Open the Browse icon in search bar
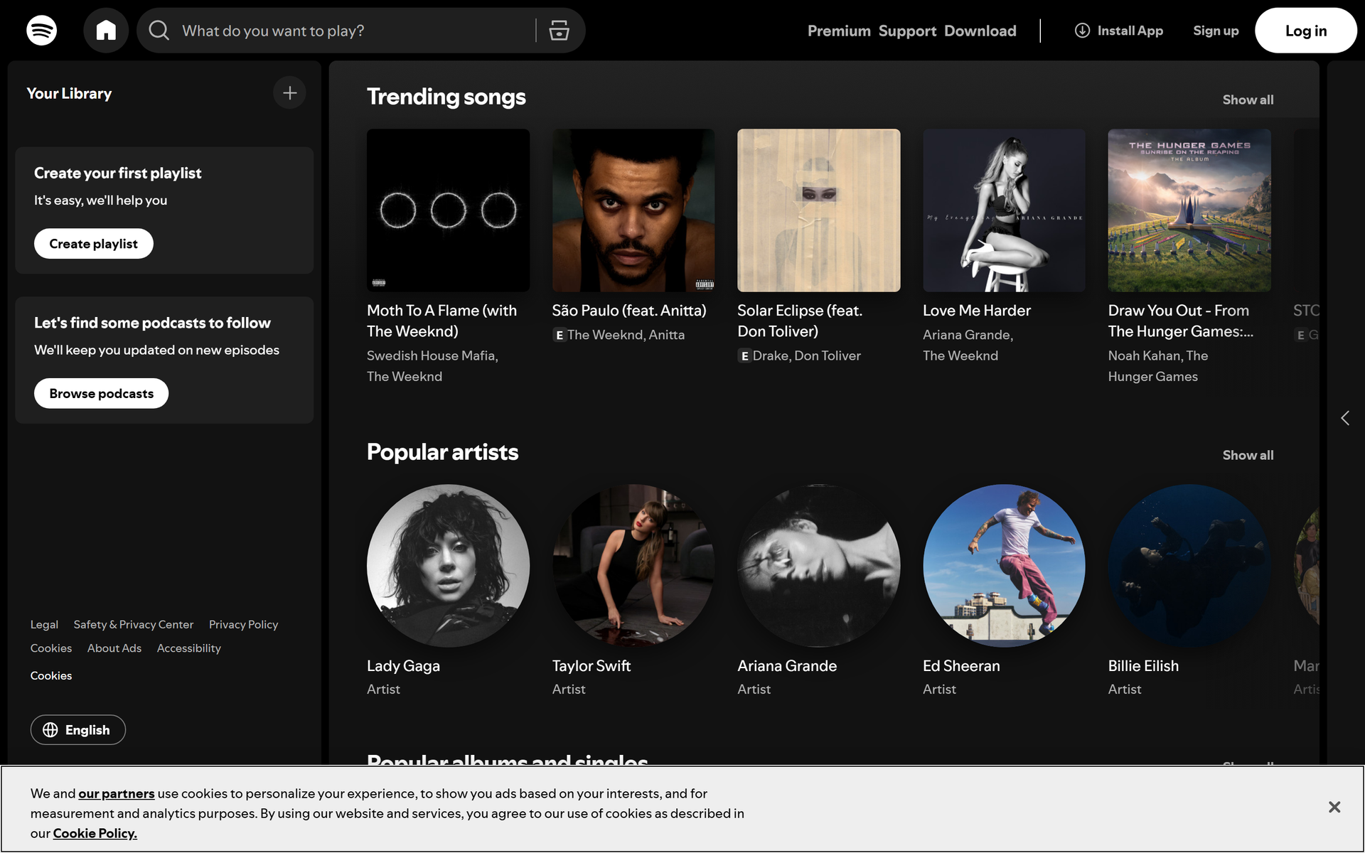Image resolution: width=1365 pixels, height=853 pixels. point(560,31)
